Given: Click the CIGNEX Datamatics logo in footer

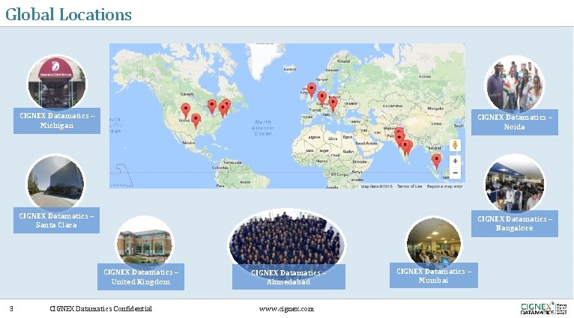Looking at the screenshot, I should coord(543,308).
